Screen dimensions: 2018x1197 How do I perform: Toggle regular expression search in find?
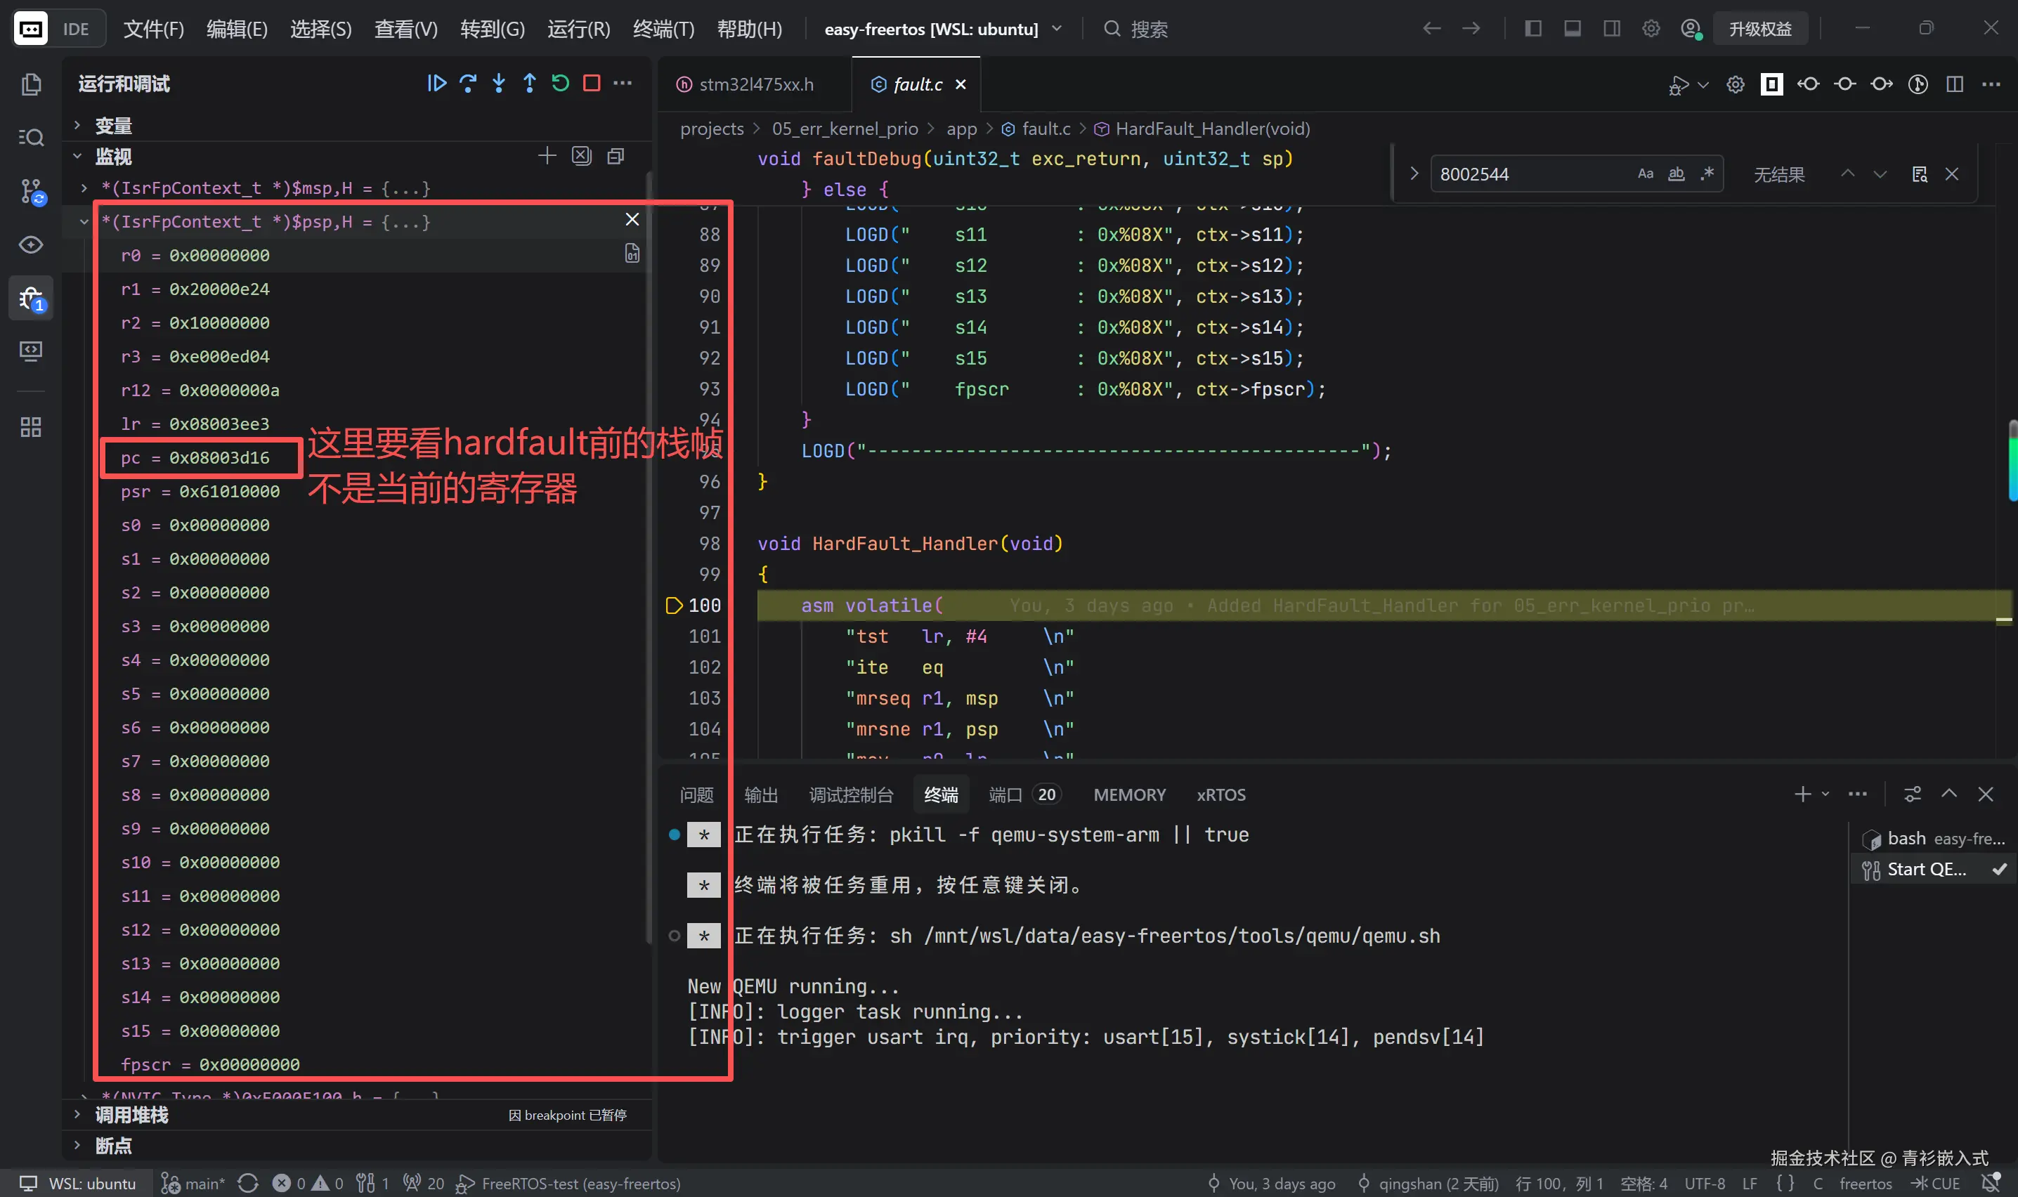(1707, 174)
